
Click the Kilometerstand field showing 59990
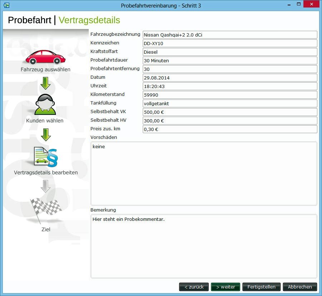coord(230,95)
